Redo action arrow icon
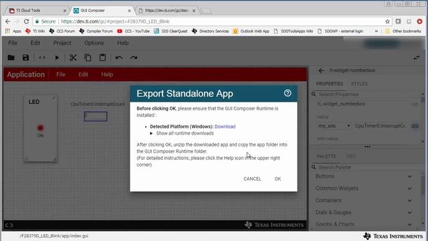Image resolution: width=428 pixels, height=241 pixels. click(x=134, y=58)
